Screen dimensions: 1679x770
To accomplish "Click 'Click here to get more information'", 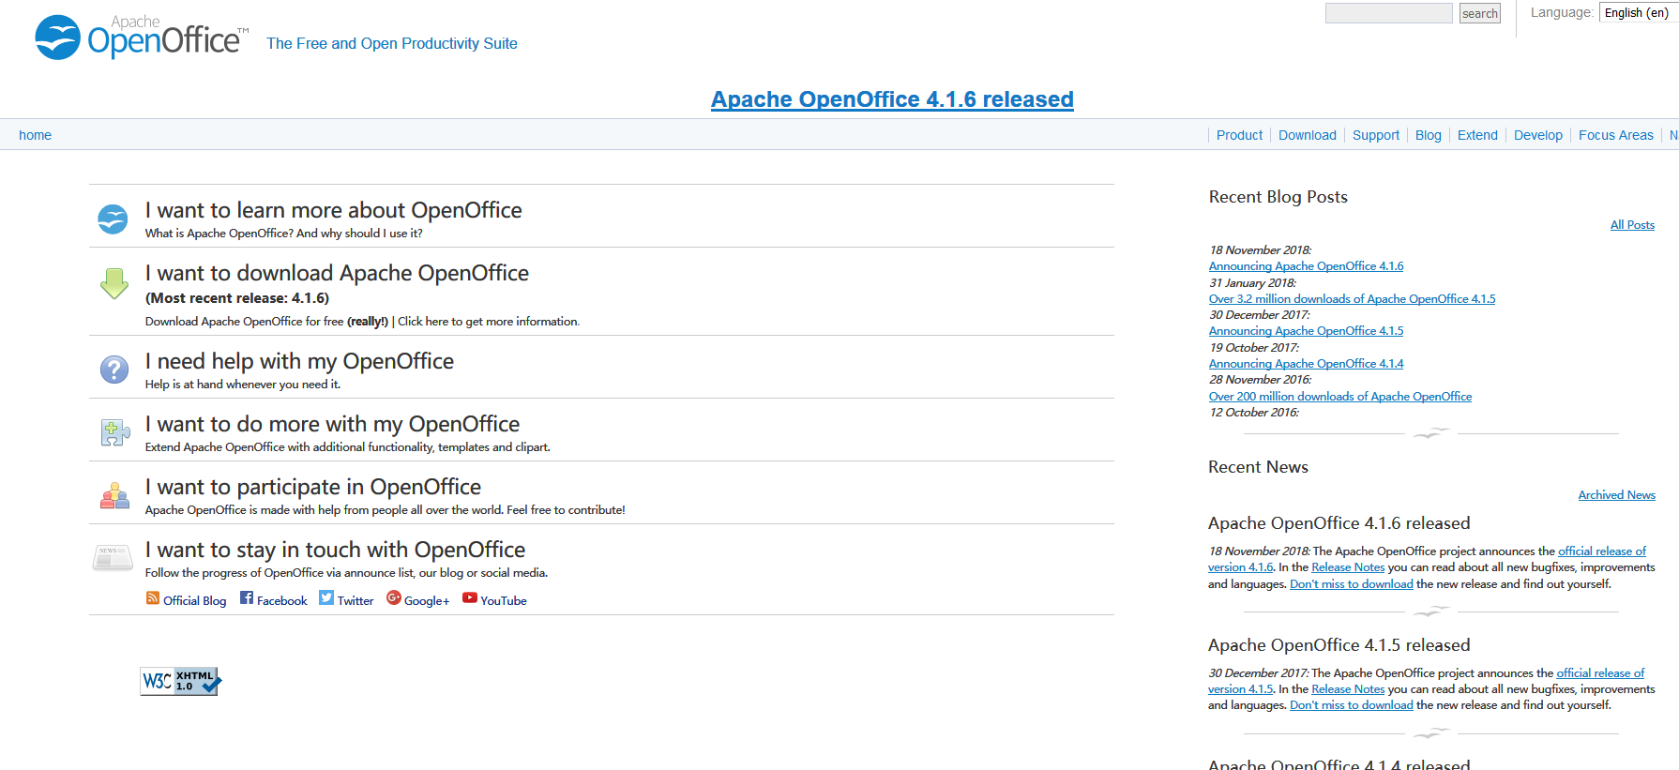I will coord(488,322).
